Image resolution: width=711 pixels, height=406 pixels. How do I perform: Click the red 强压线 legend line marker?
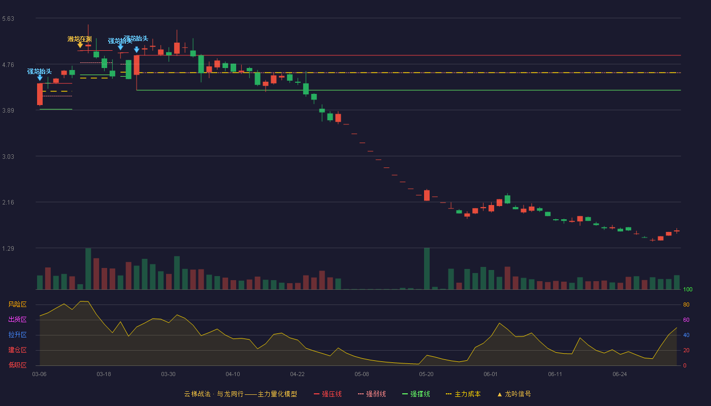316,394
